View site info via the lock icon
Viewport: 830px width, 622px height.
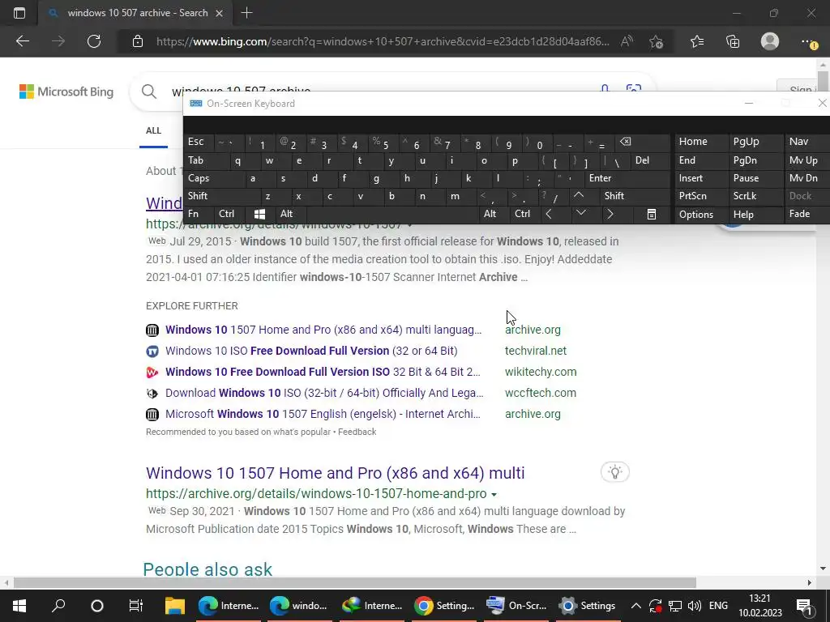(x=138, y=41)
